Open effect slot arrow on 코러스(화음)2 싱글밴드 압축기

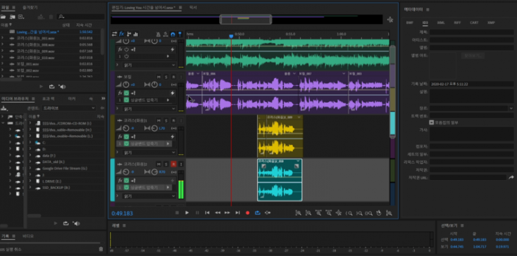coord(168,187)
